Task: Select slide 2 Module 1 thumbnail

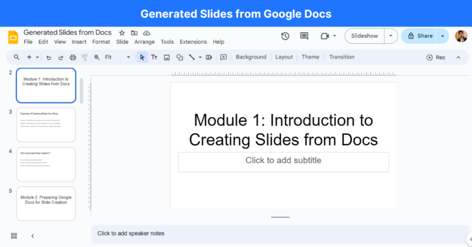Action: (46, 85)
